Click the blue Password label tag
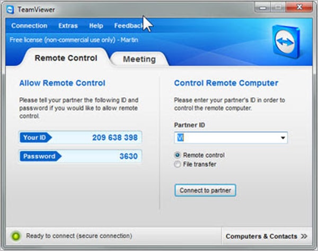This screenshot has height=251, width=318. click(40, 156)
